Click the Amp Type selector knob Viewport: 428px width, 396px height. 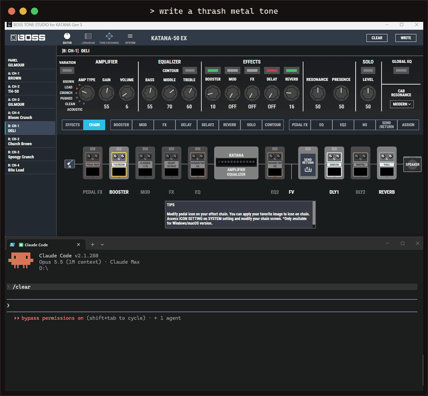click(87, 93)
